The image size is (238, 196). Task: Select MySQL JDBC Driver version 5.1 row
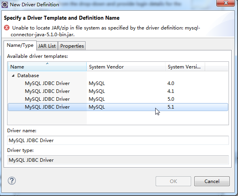pyautogui.click(x=118, y=107)
